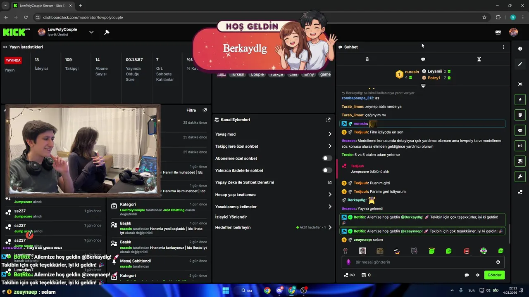Open Chrome from the taskbar
The width and height of the screenshot is (529, 297).
coord(267,290)
